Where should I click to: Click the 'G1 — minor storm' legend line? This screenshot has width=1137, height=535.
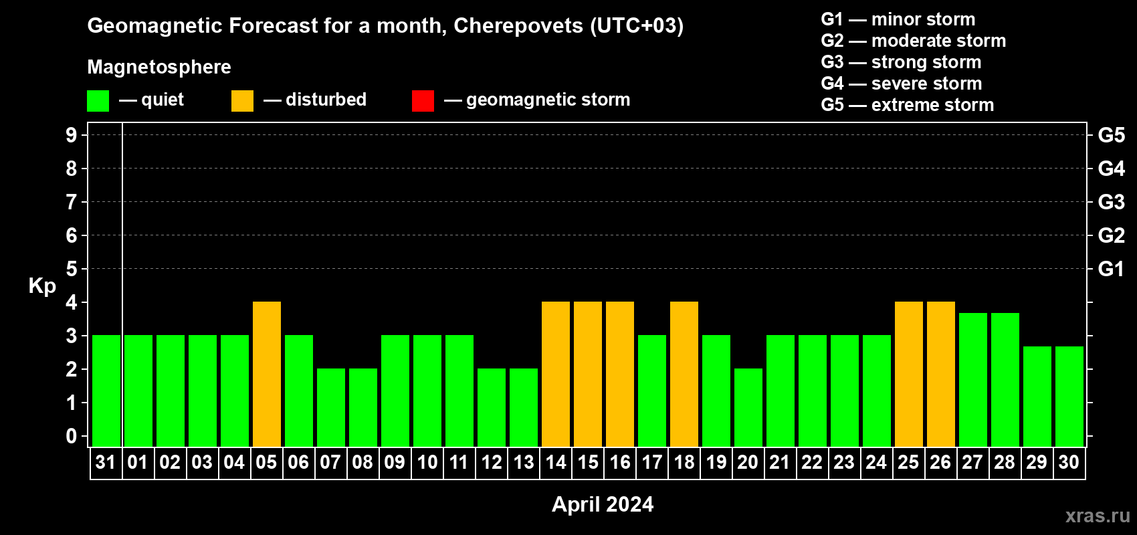tap(898, 19)
